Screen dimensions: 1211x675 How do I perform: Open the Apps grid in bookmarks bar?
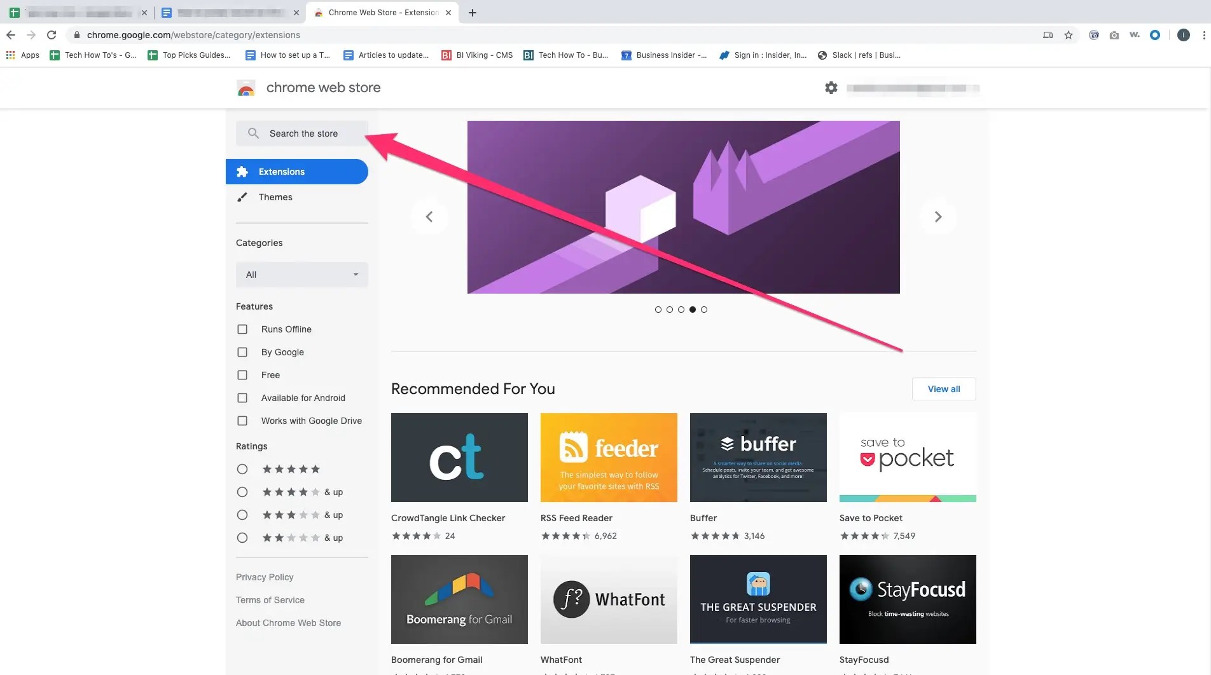click(23, 55)
